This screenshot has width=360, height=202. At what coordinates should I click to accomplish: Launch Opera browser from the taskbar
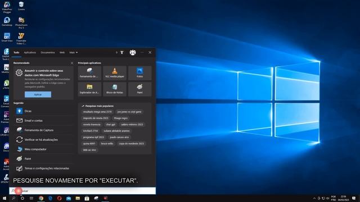(x=59, y=198)
